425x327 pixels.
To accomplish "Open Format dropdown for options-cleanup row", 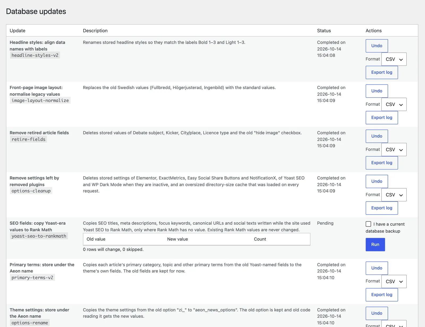I will pos(394,195).
